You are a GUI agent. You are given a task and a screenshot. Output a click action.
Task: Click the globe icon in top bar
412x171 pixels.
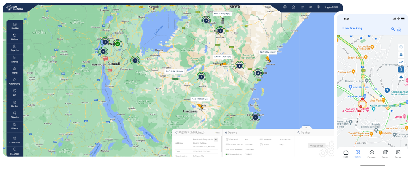[x=310, y=7]
